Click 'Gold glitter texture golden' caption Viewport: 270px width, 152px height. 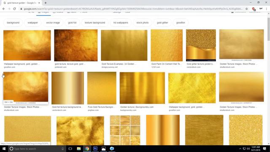(x=200, y=64)
